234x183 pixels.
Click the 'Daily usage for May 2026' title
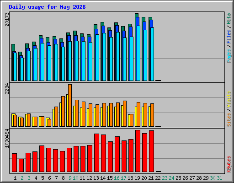point(47,7)
